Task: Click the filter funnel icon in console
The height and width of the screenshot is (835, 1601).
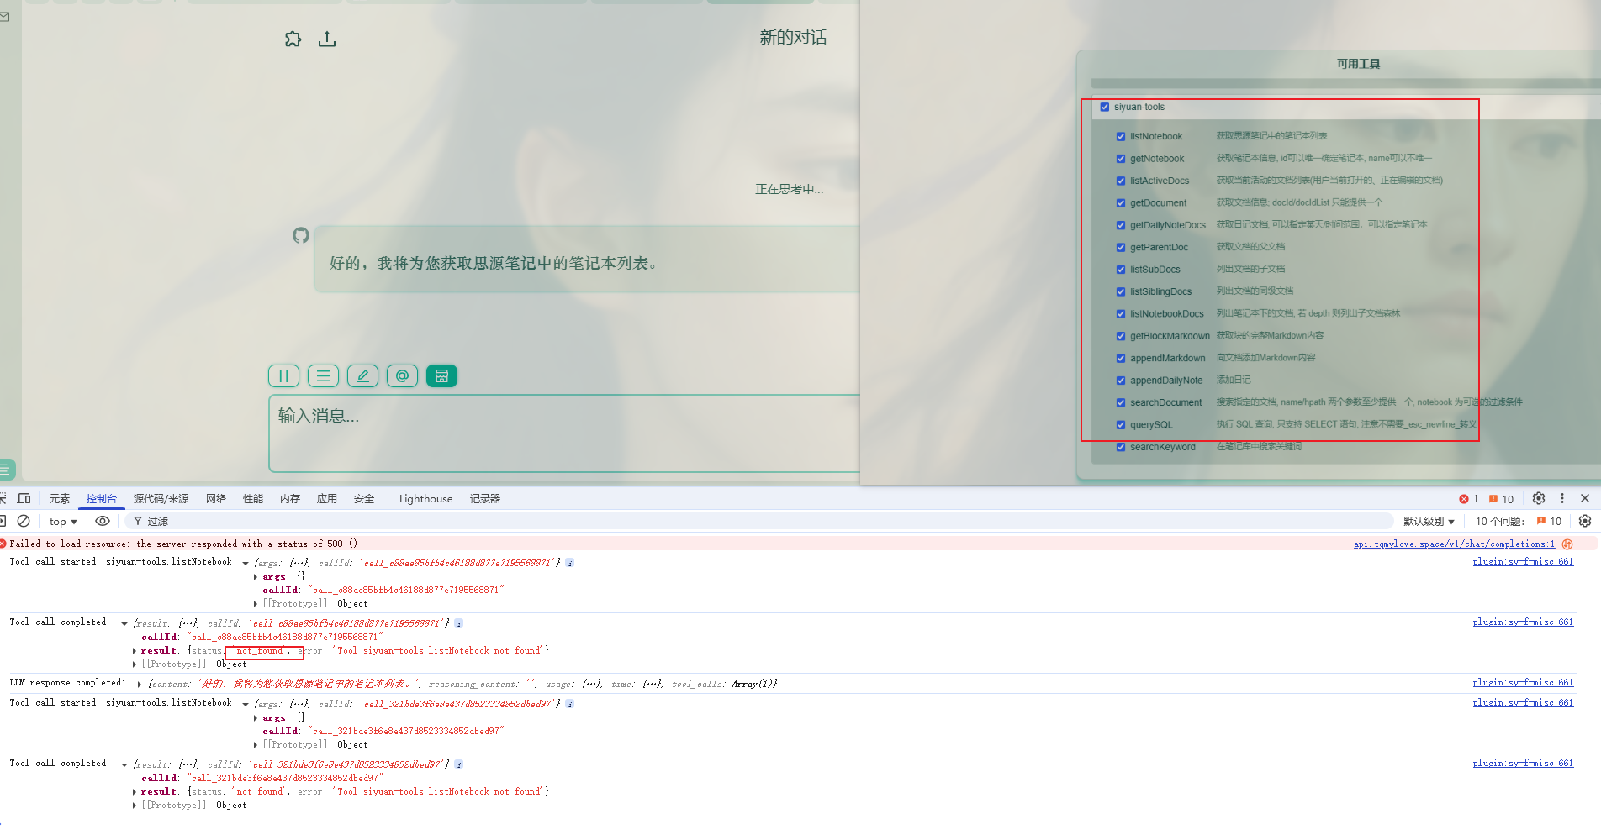Action: point(138,522)
